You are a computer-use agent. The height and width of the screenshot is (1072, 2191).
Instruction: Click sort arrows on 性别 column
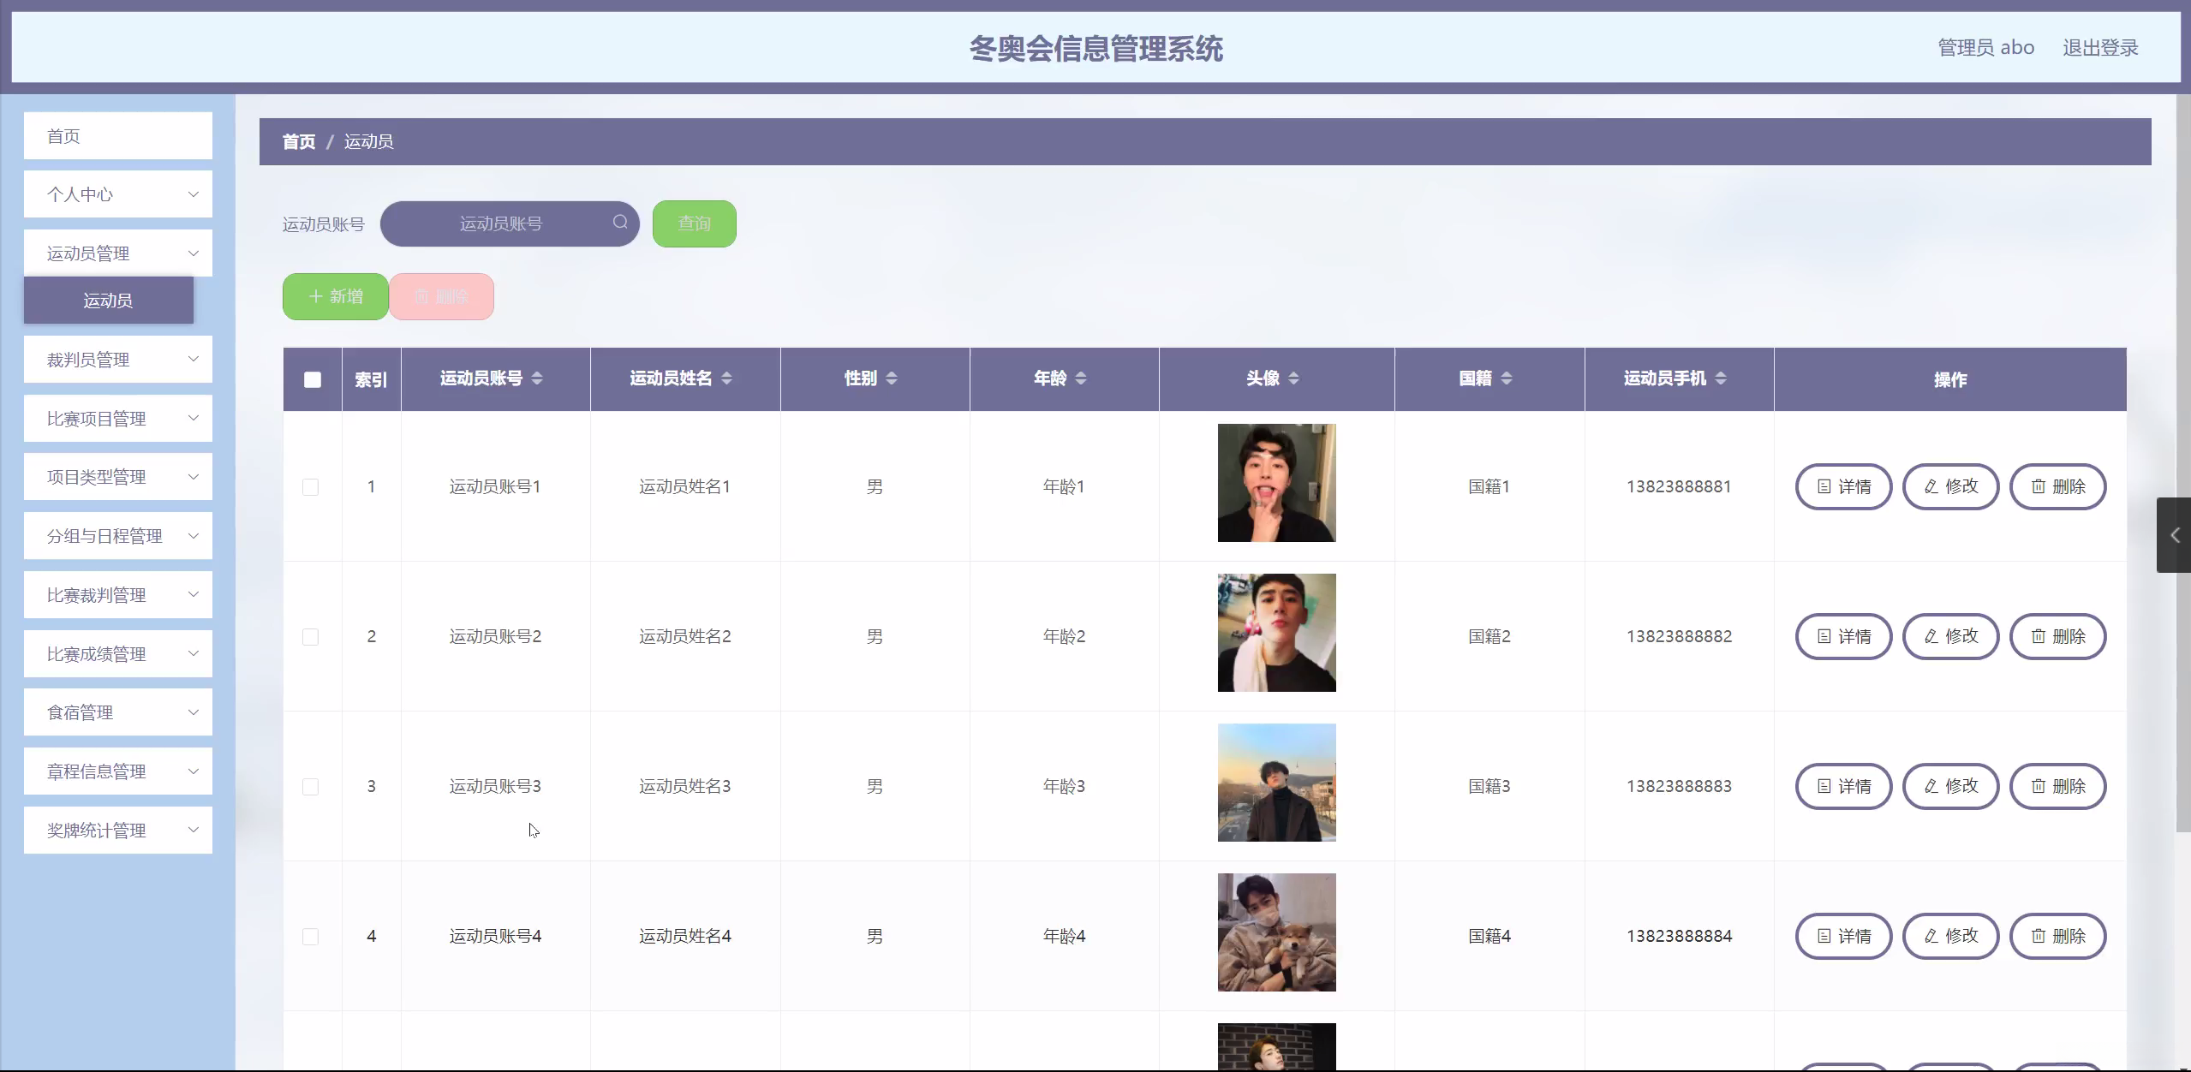pyautogui.click(x=892, y=378)
